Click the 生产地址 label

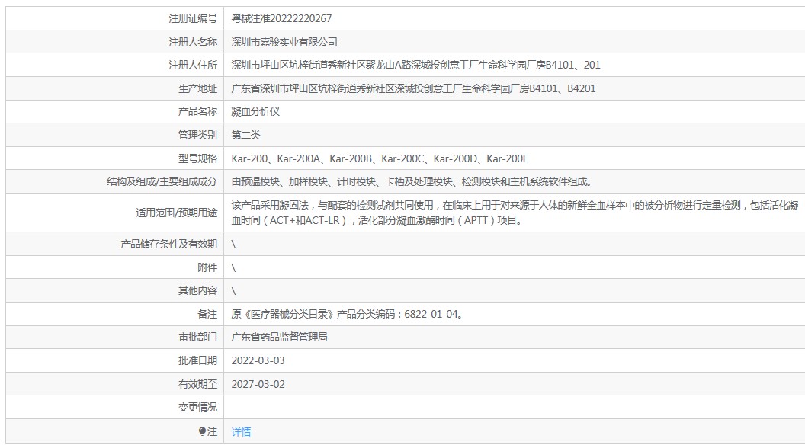[197, 89]
